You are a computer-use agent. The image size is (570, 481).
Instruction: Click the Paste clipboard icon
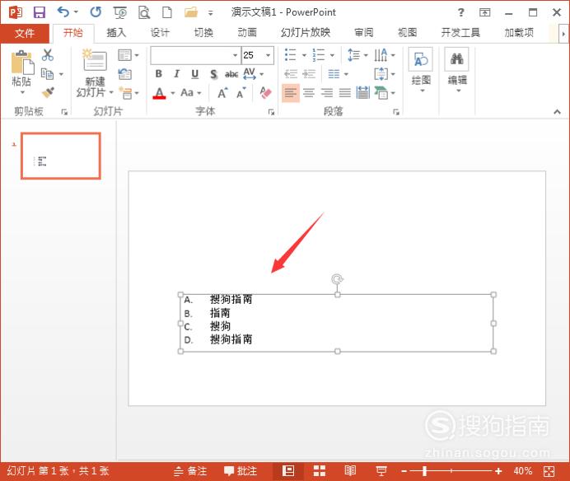tap(22, 62)
